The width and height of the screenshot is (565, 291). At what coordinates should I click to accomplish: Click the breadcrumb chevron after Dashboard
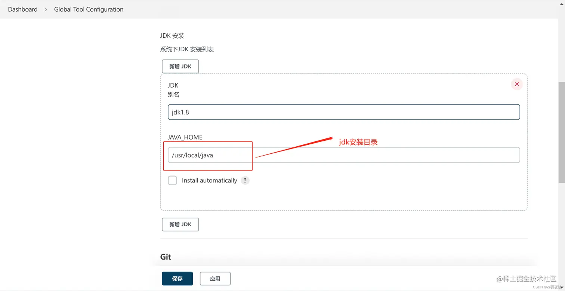[x=46, y=9]
